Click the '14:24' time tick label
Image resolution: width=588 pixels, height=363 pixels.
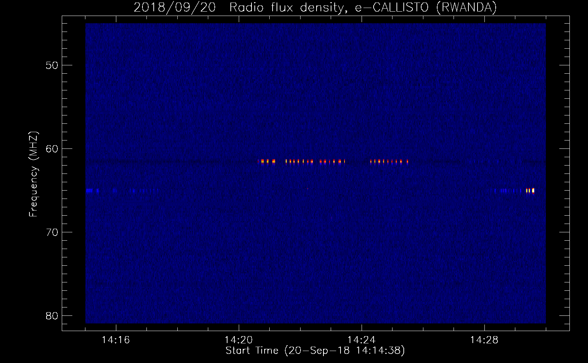(361, 340)
